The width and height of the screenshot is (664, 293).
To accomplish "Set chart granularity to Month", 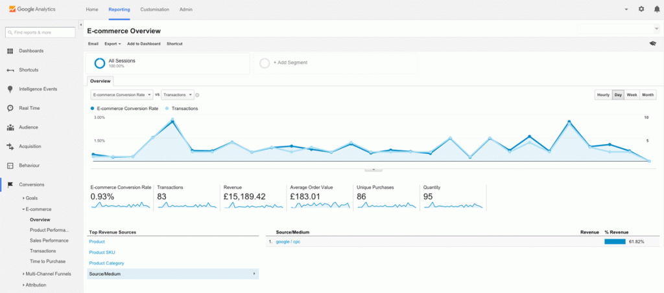I will (x=648, y=95).
